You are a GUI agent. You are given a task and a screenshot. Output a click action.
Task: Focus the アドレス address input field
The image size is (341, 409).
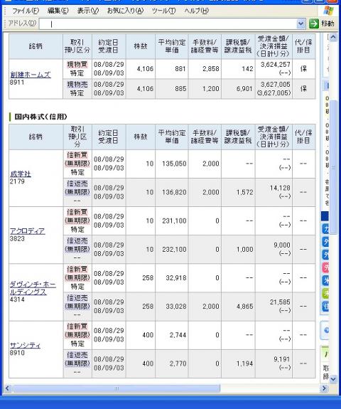168,23
